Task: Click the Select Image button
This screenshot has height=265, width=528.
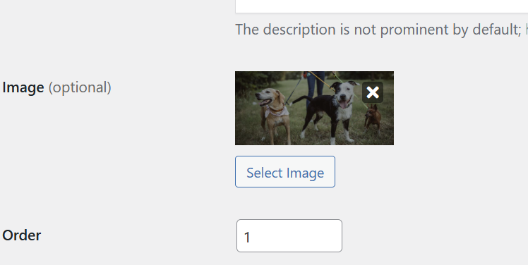Action: (285, 171)
